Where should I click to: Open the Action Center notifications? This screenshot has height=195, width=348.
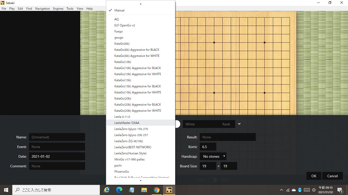(340, 190)
